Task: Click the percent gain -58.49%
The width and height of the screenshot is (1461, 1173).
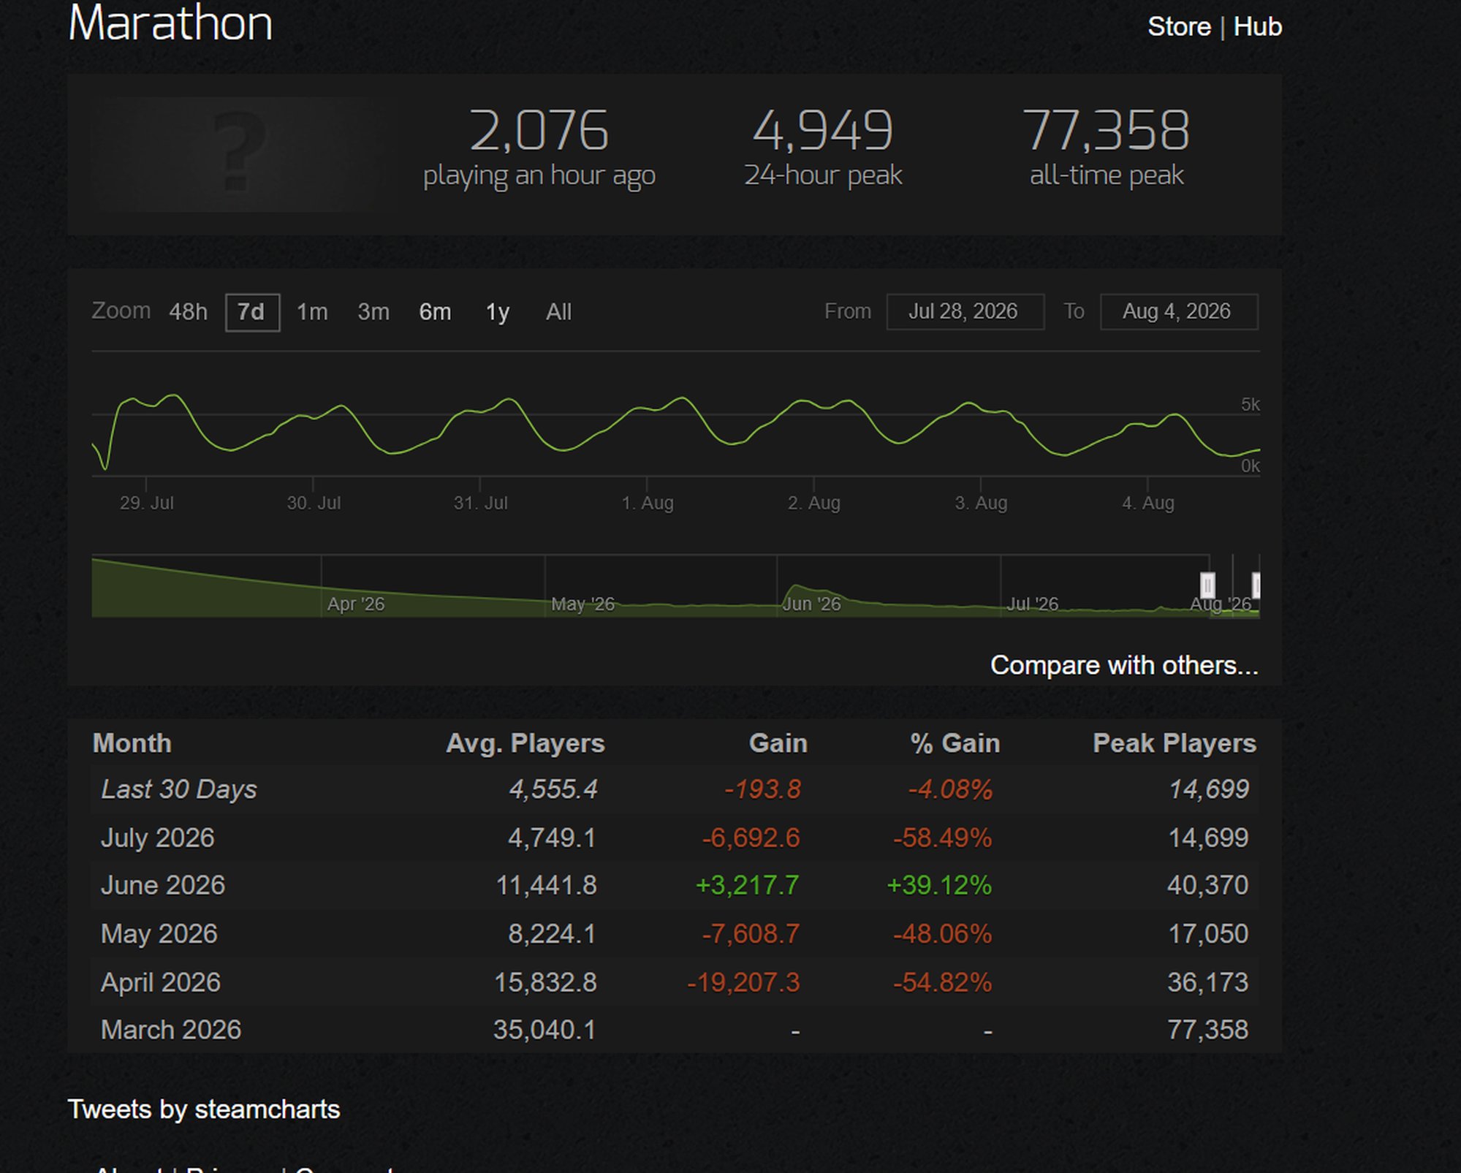Action: pos(943,838)
